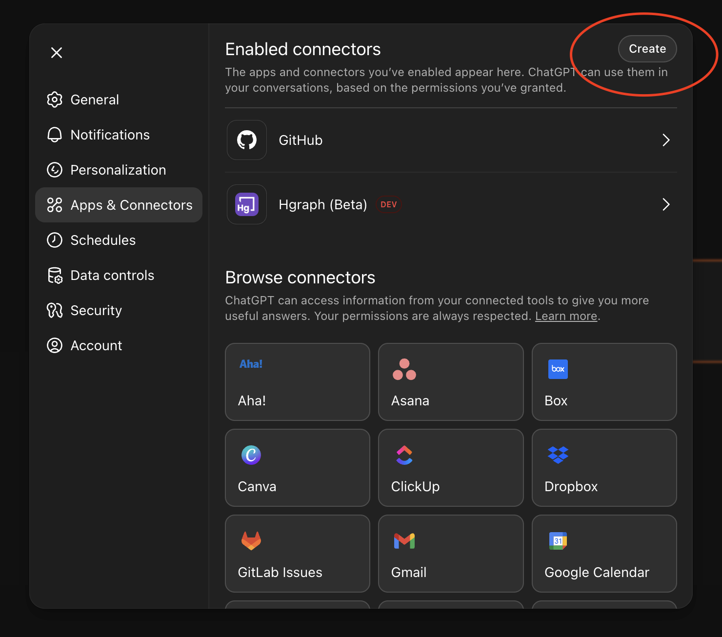Click the Hgraph connector icon
The image size is (722, 637).
pos(246,205)
